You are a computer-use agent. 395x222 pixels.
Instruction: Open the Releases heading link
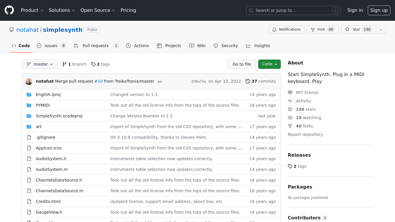pos(299,155)
